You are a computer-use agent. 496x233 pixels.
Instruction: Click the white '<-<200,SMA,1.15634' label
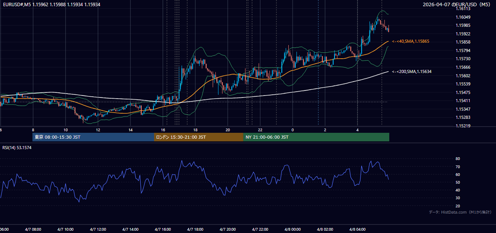click(x=412, y=71)
